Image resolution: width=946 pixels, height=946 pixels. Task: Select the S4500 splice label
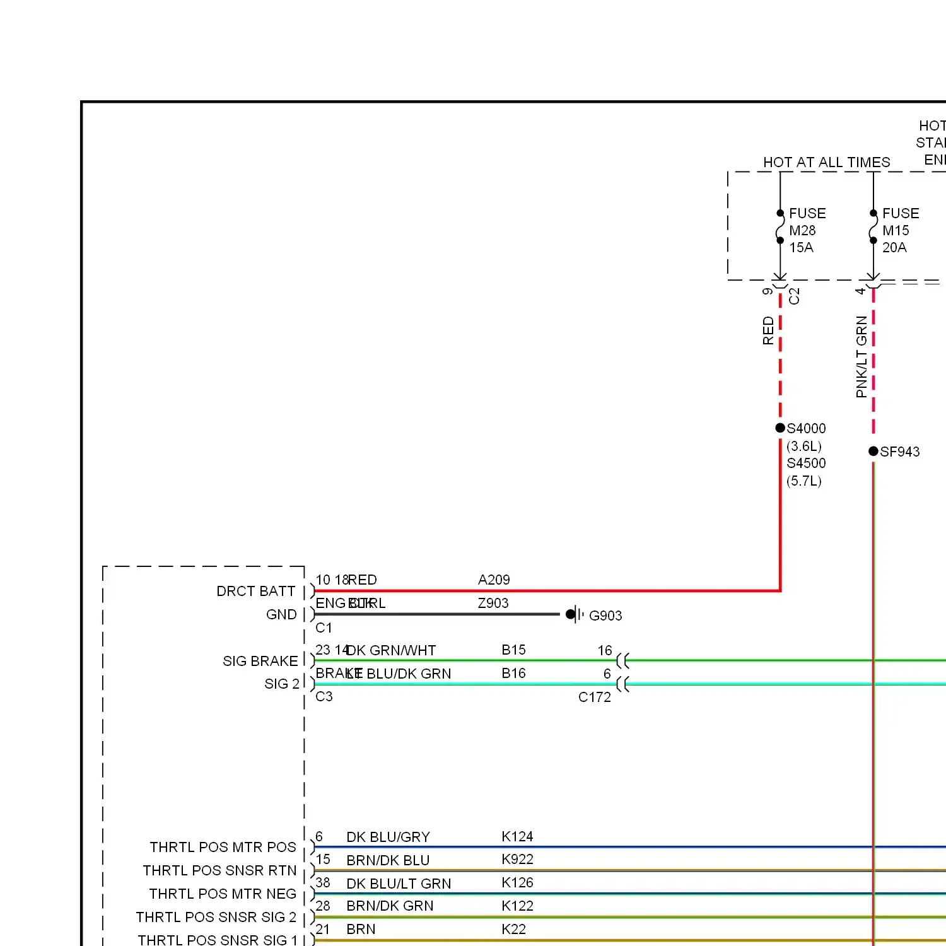tap(806, 463)
